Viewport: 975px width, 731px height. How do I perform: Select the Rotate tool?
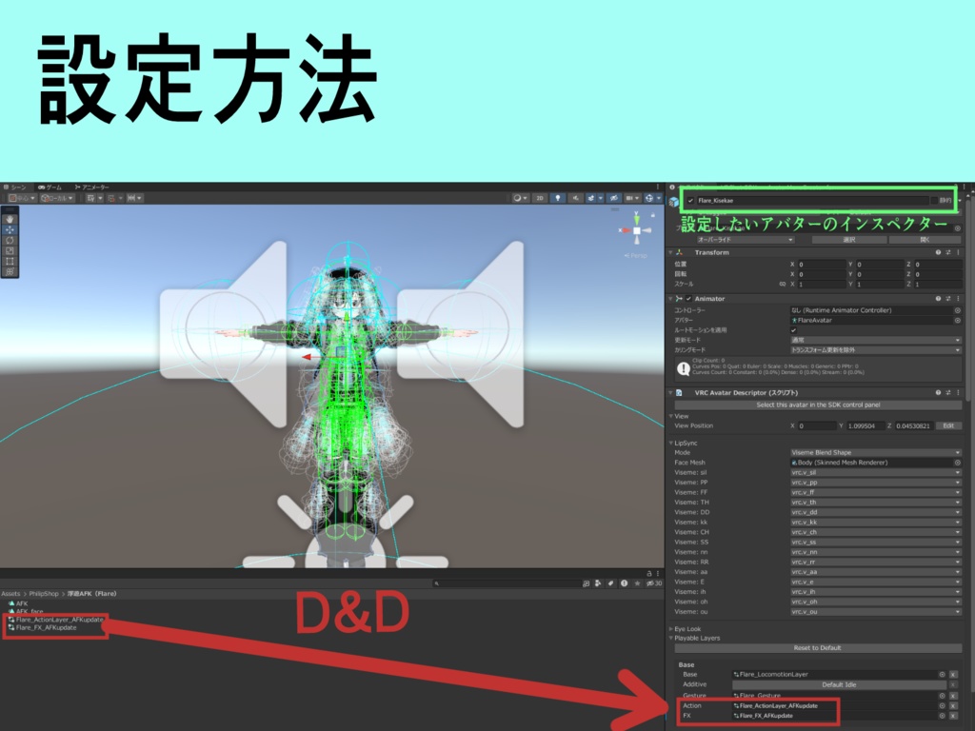(10, 240)
